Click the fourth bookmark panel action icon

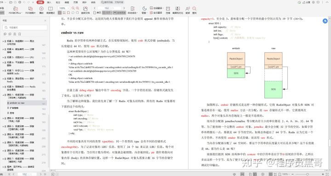tap(20, 34)
